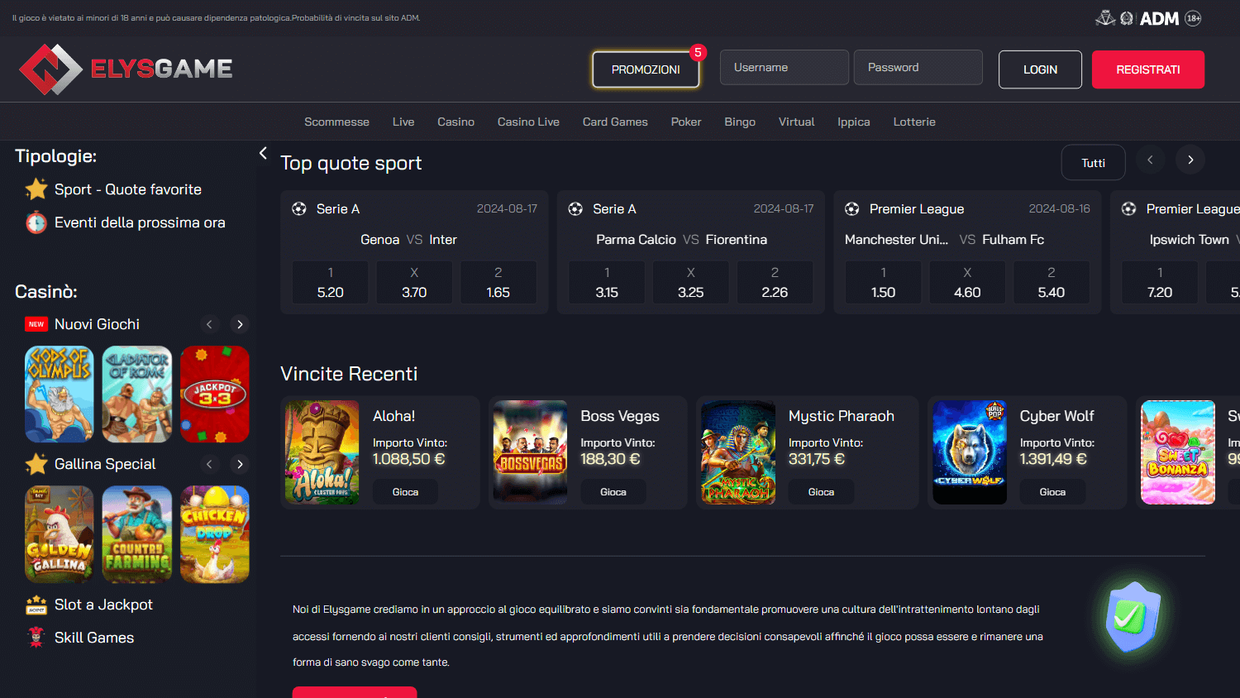Open Card Games section

[x=615, y=122]
